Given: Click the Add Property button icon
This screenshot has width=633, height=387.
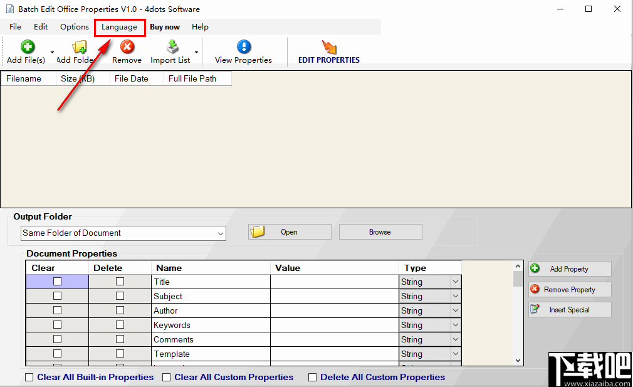Looking at the screenshot, I should [535, 268].
